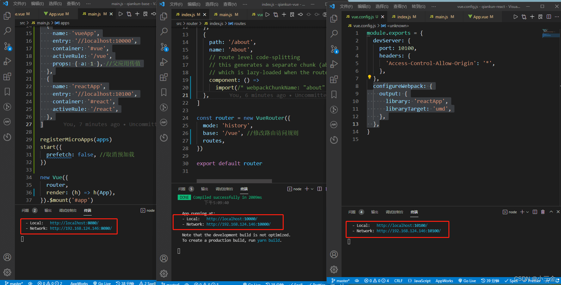
Task: Open the CRLF line ending selector
Action: tap(398, 281)
